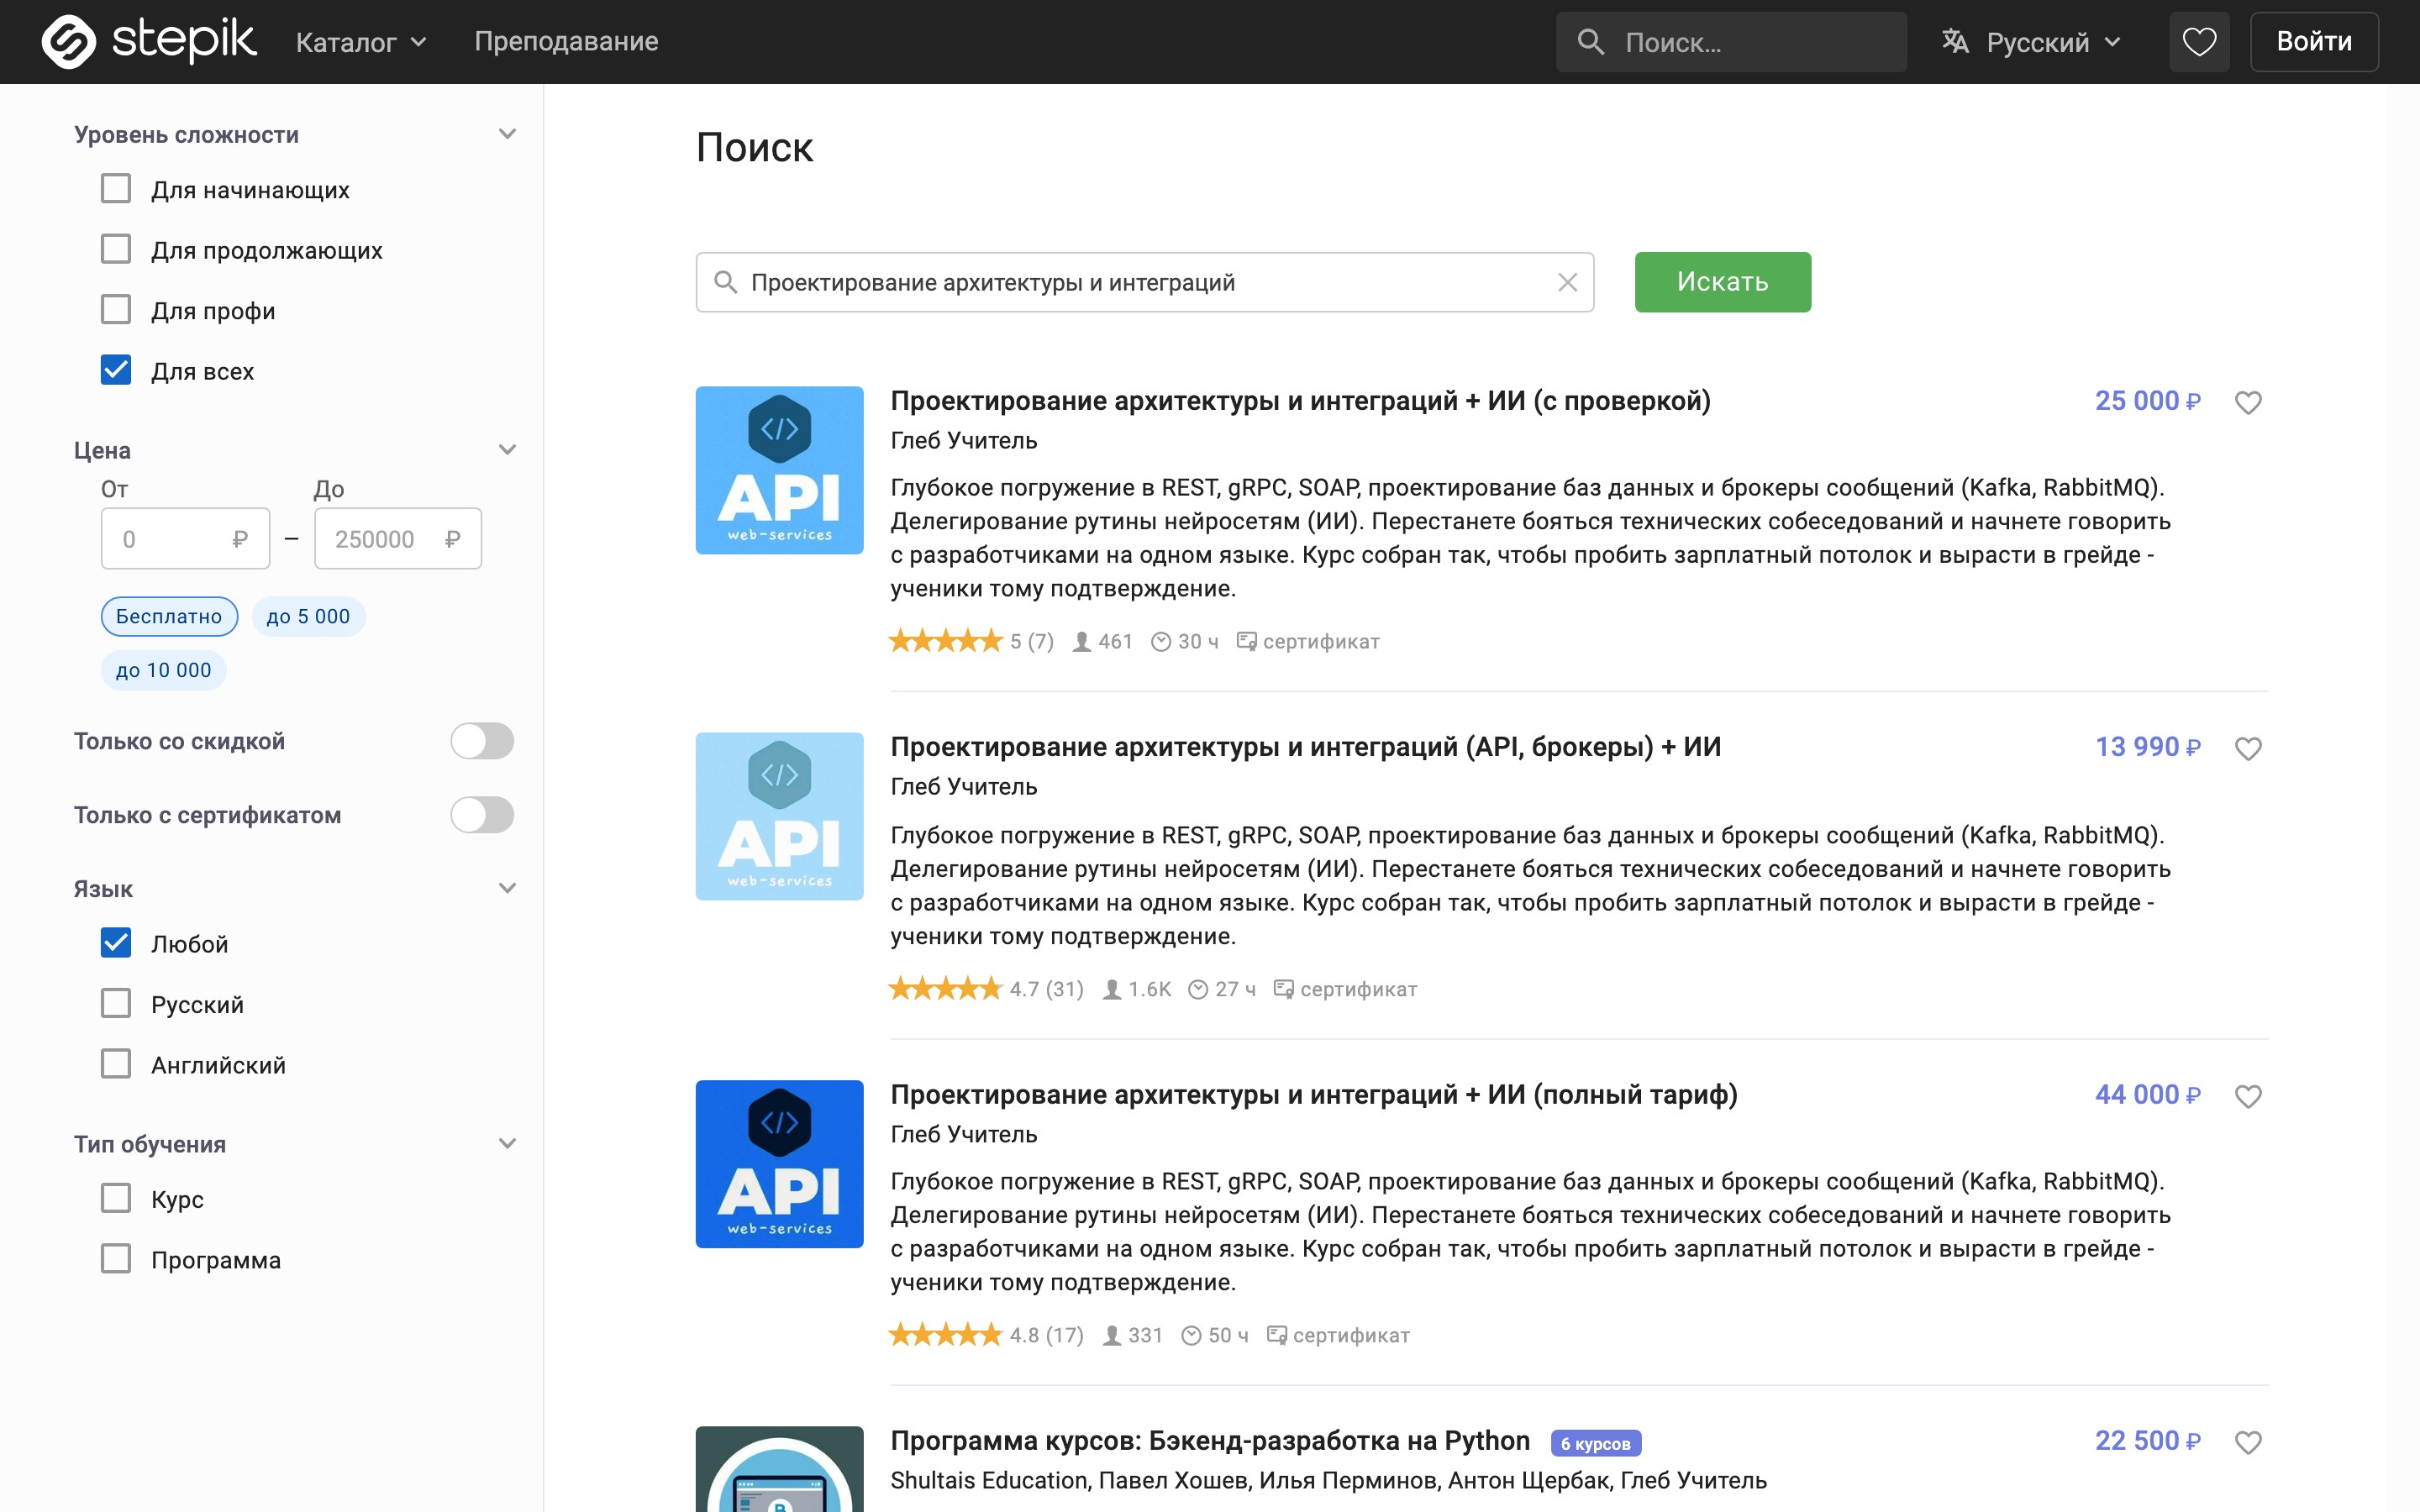Open the author under the 25 000 ₽ course
This screenshot has width=2420, height=1512.
(x=964, y=441)
